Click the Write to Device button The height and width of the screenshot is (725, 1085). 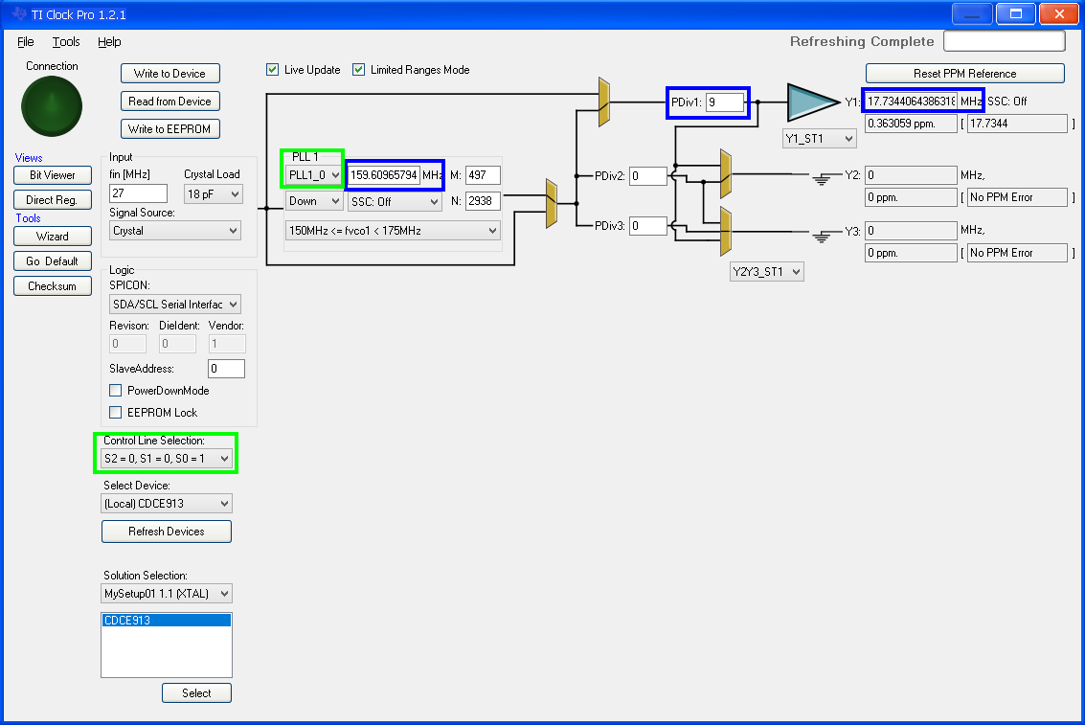pyautogui.click(x=170, y=74)
